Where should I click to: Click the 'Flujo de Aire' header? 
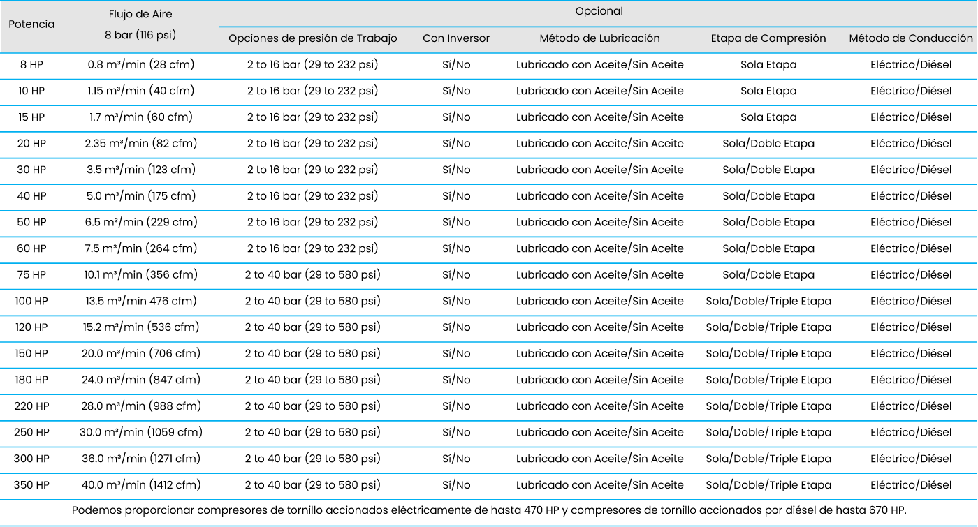pos(140,15)
